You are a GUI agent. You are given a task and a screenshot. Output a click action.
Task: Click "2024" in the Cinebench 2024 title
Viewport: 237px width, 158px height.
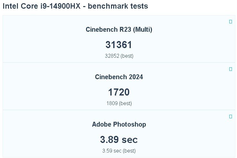coord(135,77)
